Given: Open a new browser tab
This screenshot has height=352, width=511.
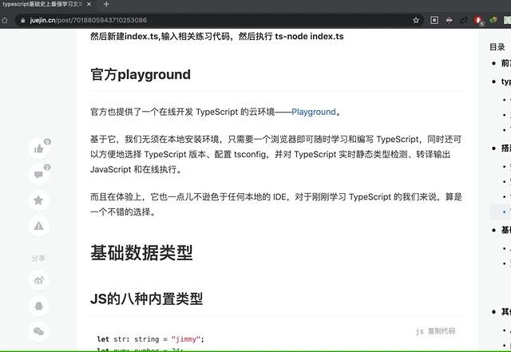Looking at the screenshot, I should point(106,4).
